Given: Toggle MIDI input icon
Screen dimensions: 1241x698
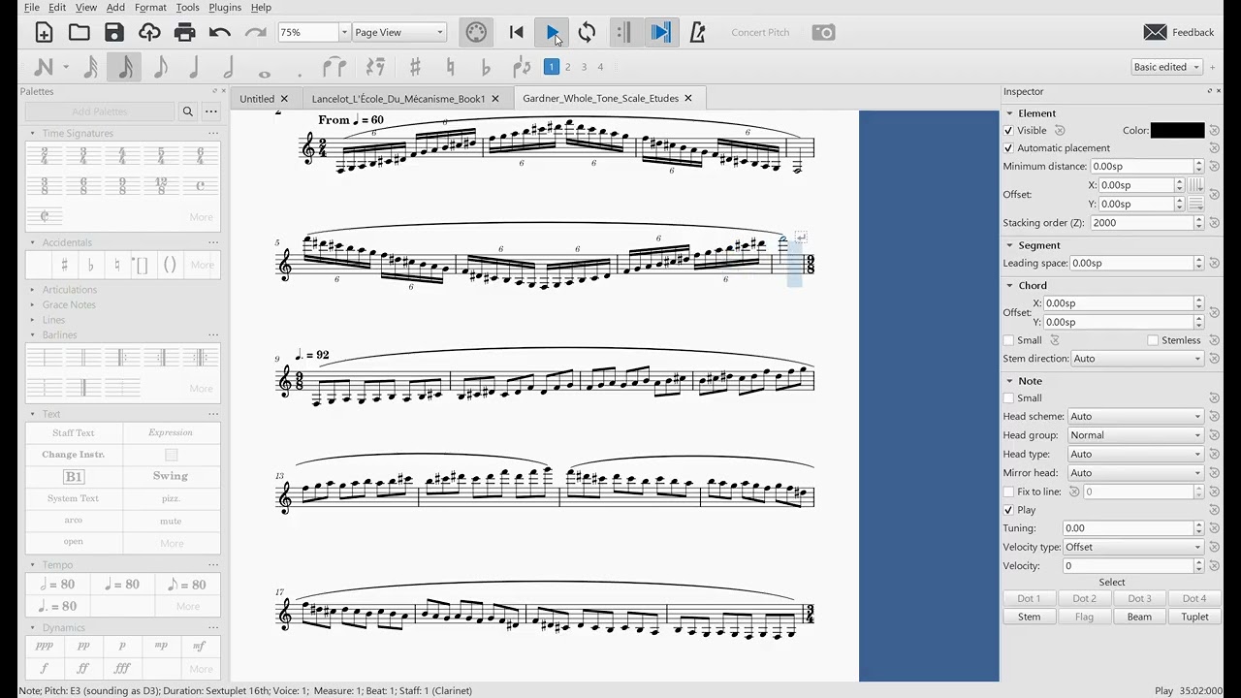Looking at the screenshot, I should 476,32.
